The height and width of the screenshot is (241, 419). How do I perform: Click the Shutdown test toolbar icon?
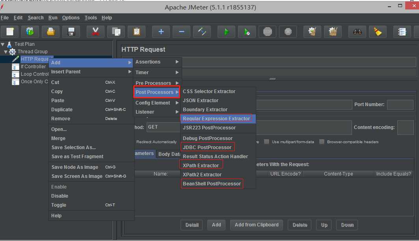pos(288,32)
